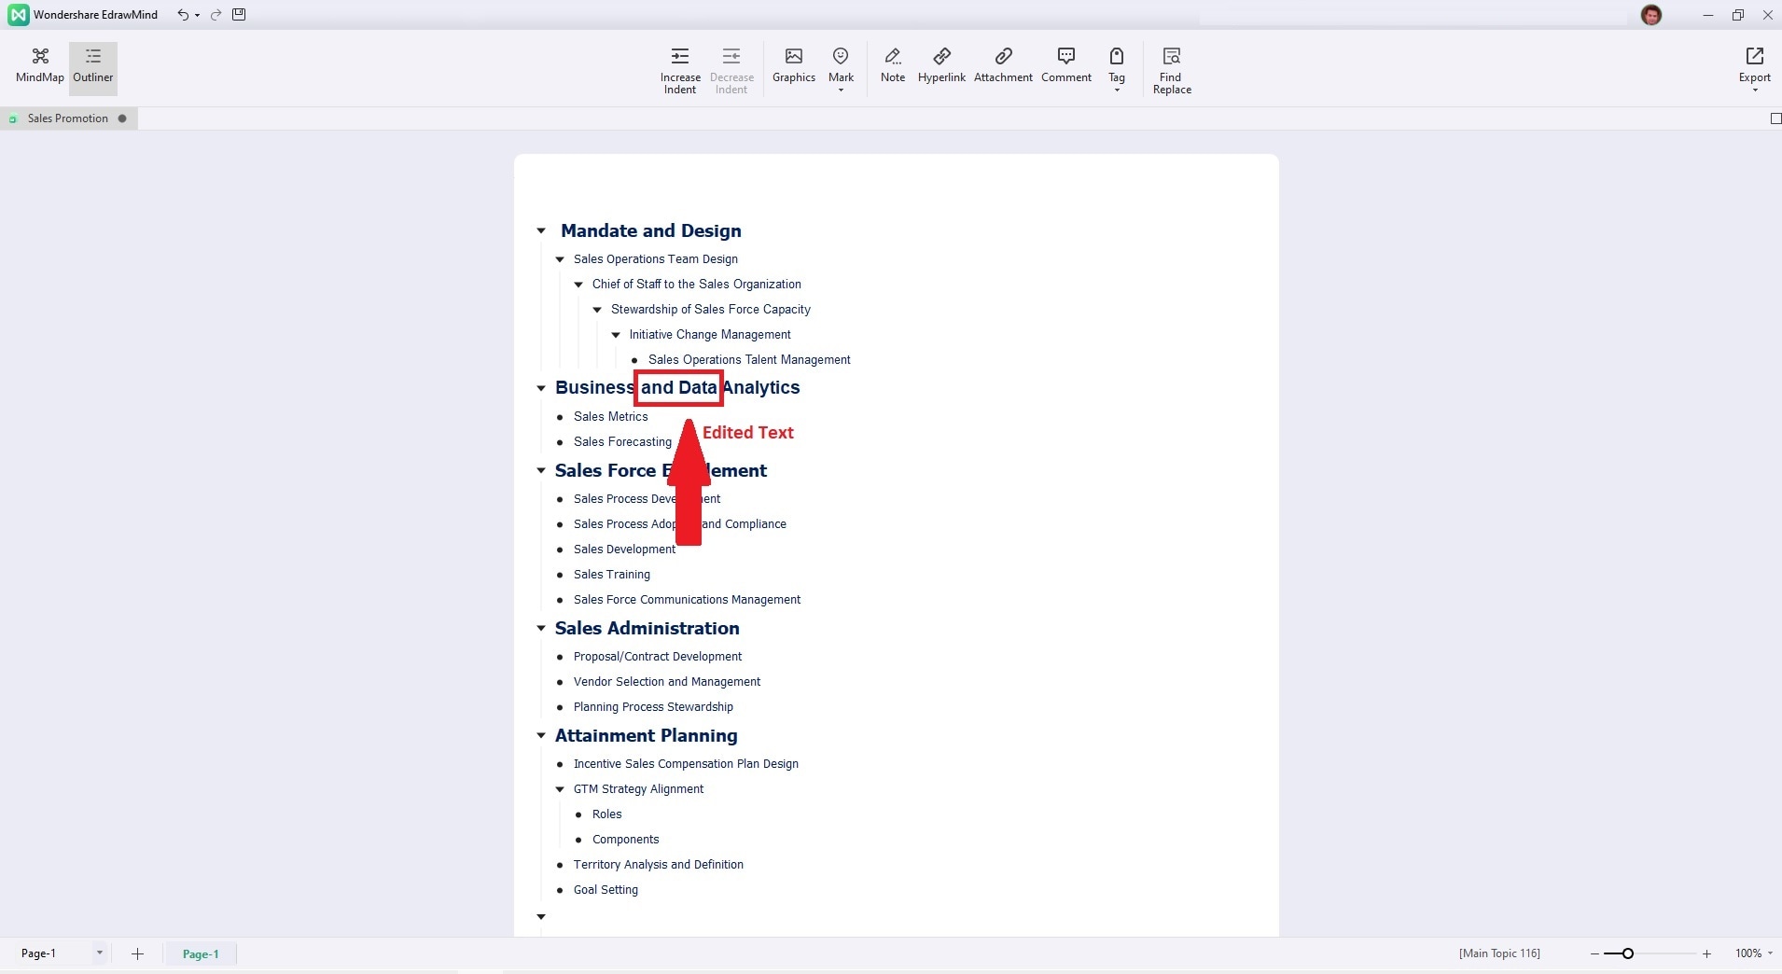
Task: Select Sales Operations Talent Management item
Action: [749, 360]
